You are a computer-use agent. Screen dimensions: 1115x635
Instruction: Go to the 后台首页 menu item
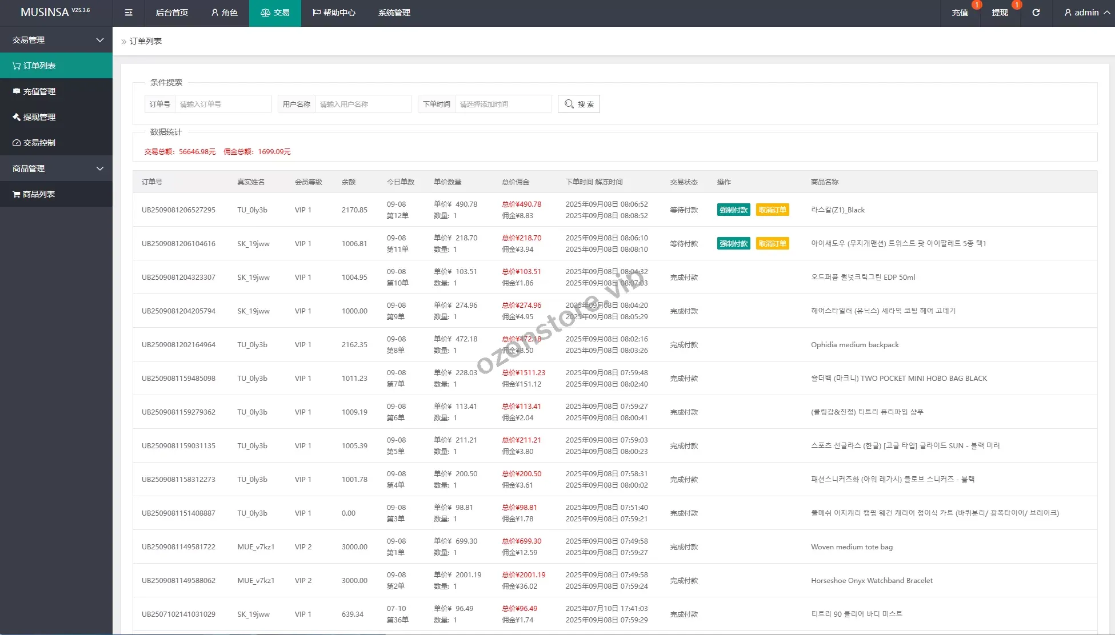(x=171, y=13)
